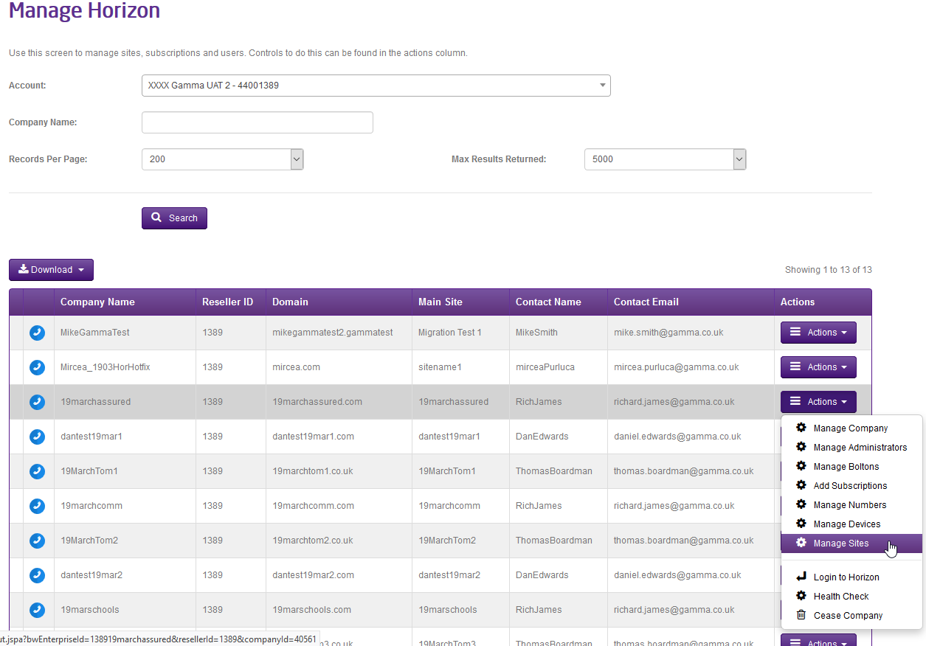The width and height of the screenshot is (926, 646).
Task: Click company name 19marchcomm
Action: pyautogui.click(x=91, y=506)
